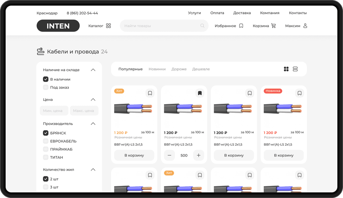Open the Доставка menu item
Image resolution: width=343 pixels, height=198 pixels.
coord(242,13)
